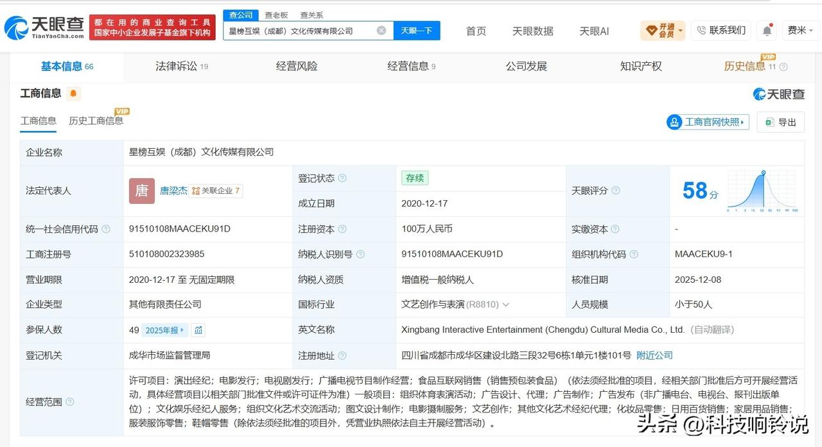Click the phone icon in 联系我们
Image resolution: width=822 pixels, height=447 pixels.
click(x=701, y=30)
